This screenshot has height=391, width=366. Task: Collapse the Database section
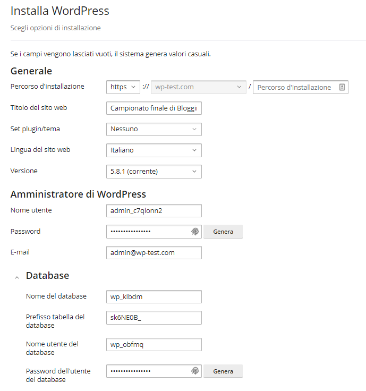pyautogui.click(x=17, y=277)
